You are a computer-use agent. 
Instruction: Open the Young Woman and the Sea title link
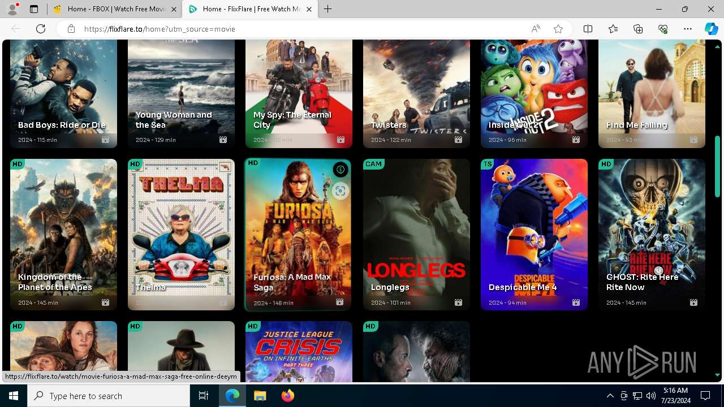click(x=174, y=120)
